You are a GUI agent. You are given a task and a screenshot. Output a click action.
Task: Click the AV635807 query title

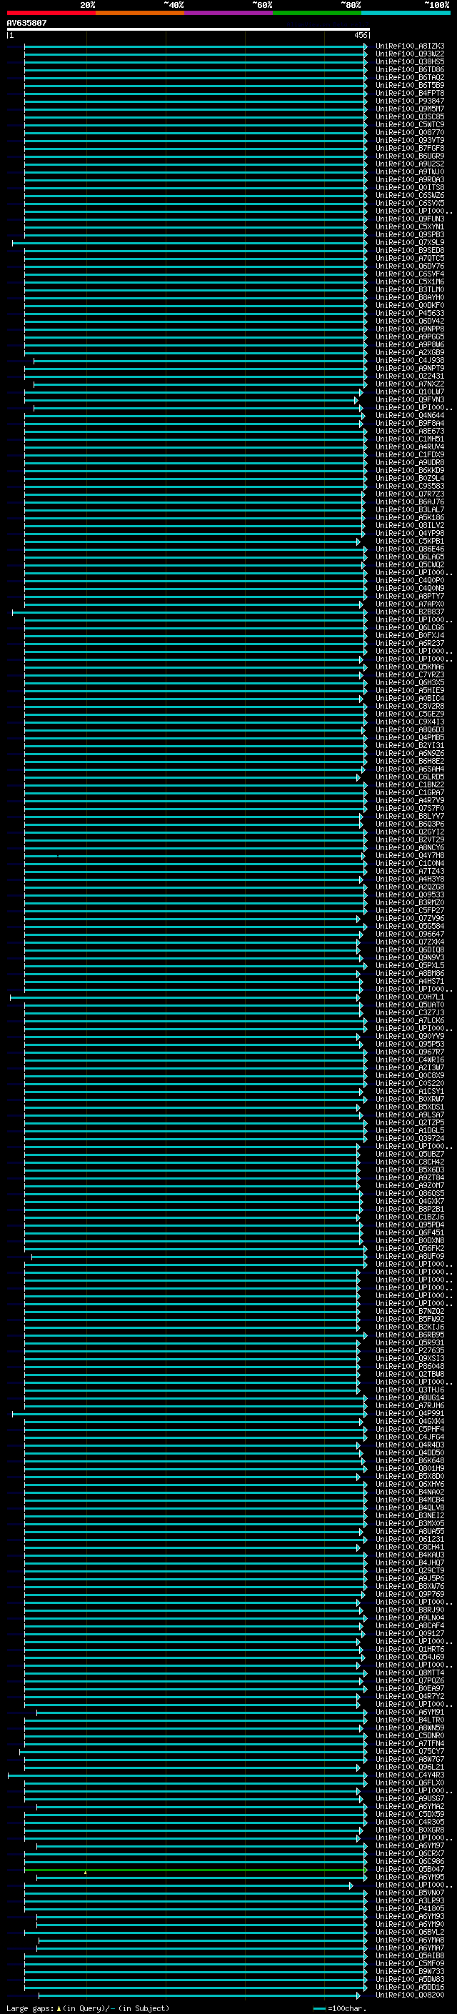coord(26,24)
